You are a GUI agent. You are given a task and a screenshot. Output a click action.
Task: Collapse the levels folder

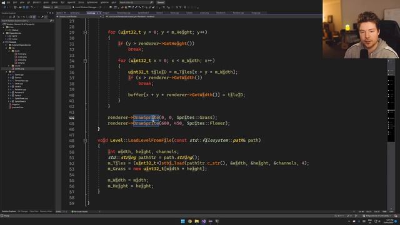[x=10, y=51]
